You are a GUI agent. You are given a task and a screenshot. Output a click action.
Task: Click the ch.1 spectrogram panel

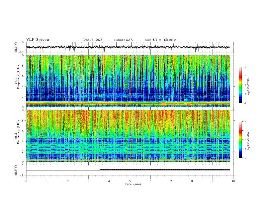[x=128, y=81]
